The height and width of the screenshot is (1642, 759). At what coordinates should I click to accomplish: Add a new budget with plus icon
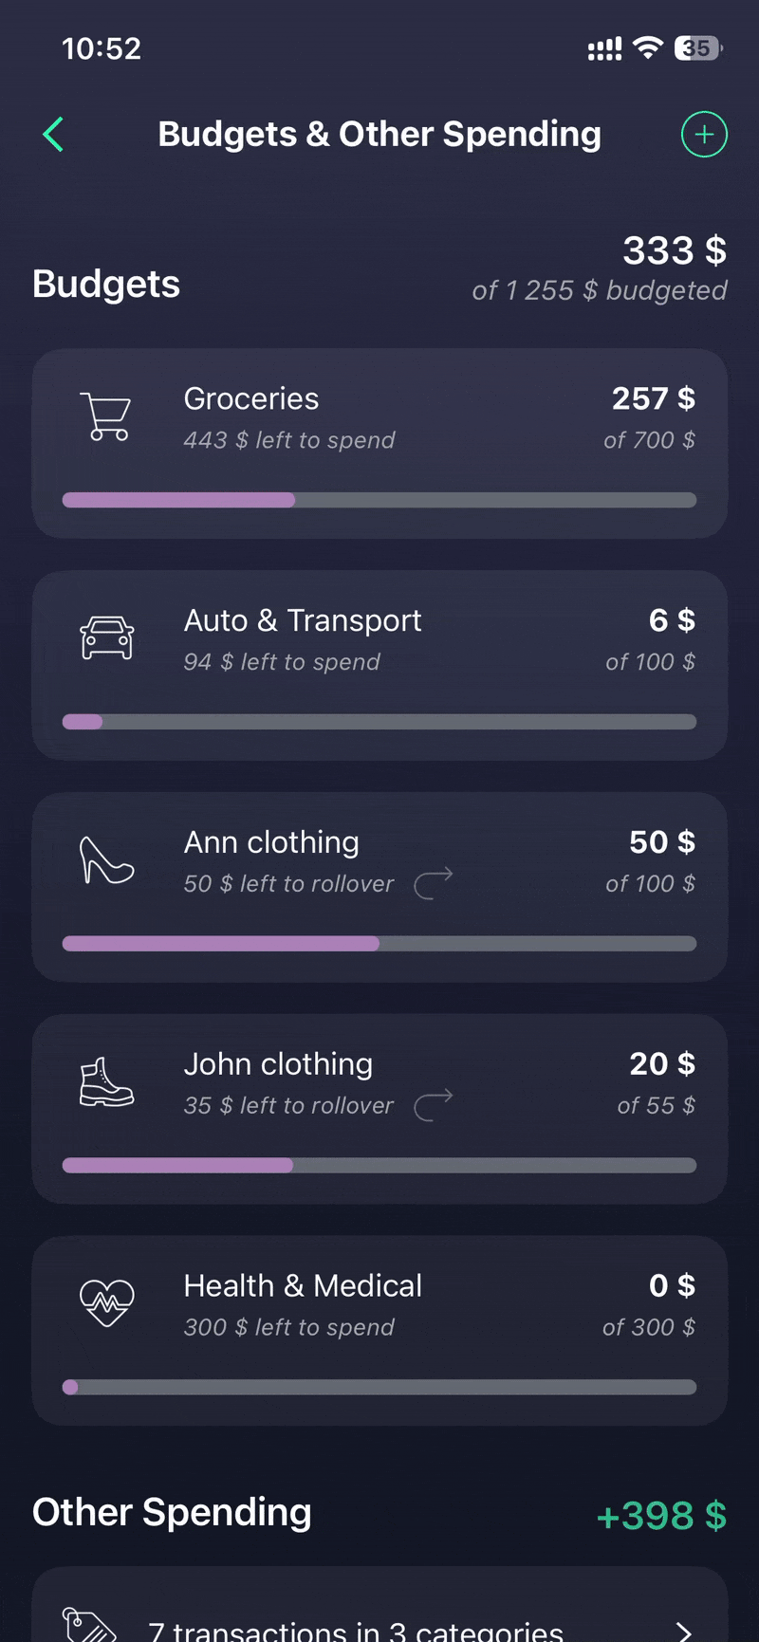704,135
